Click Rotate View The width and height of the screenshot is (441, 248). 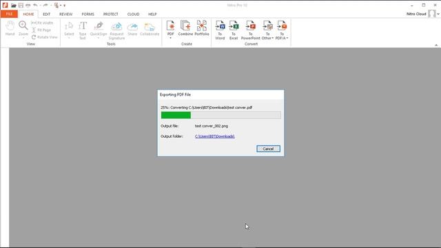click(x=44, y=37)
